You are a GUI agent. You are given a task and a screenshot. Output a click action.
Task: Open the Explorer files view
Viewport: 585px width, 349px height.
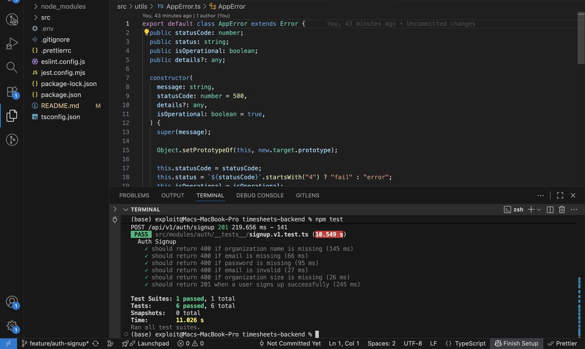tap(12, 116)
